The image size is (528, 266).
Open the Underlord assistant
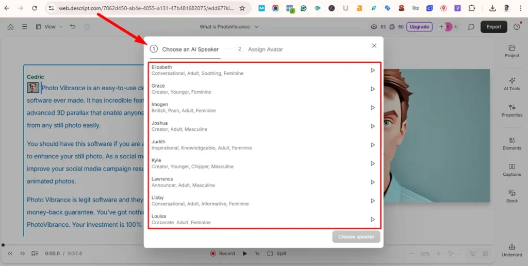coord(511,250)
